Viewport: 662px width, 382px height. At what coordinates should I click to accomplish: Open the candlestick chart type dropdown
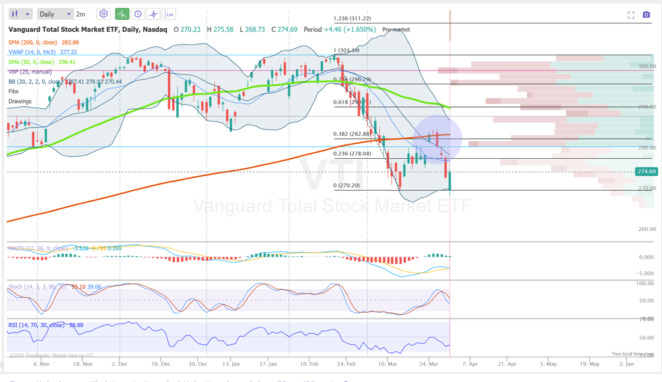[20, 14]
